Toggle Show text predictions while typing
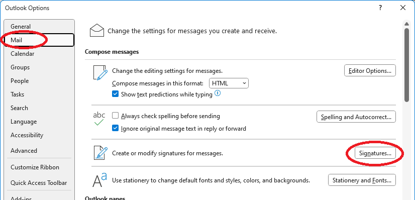415x200 pixels. 115,94
